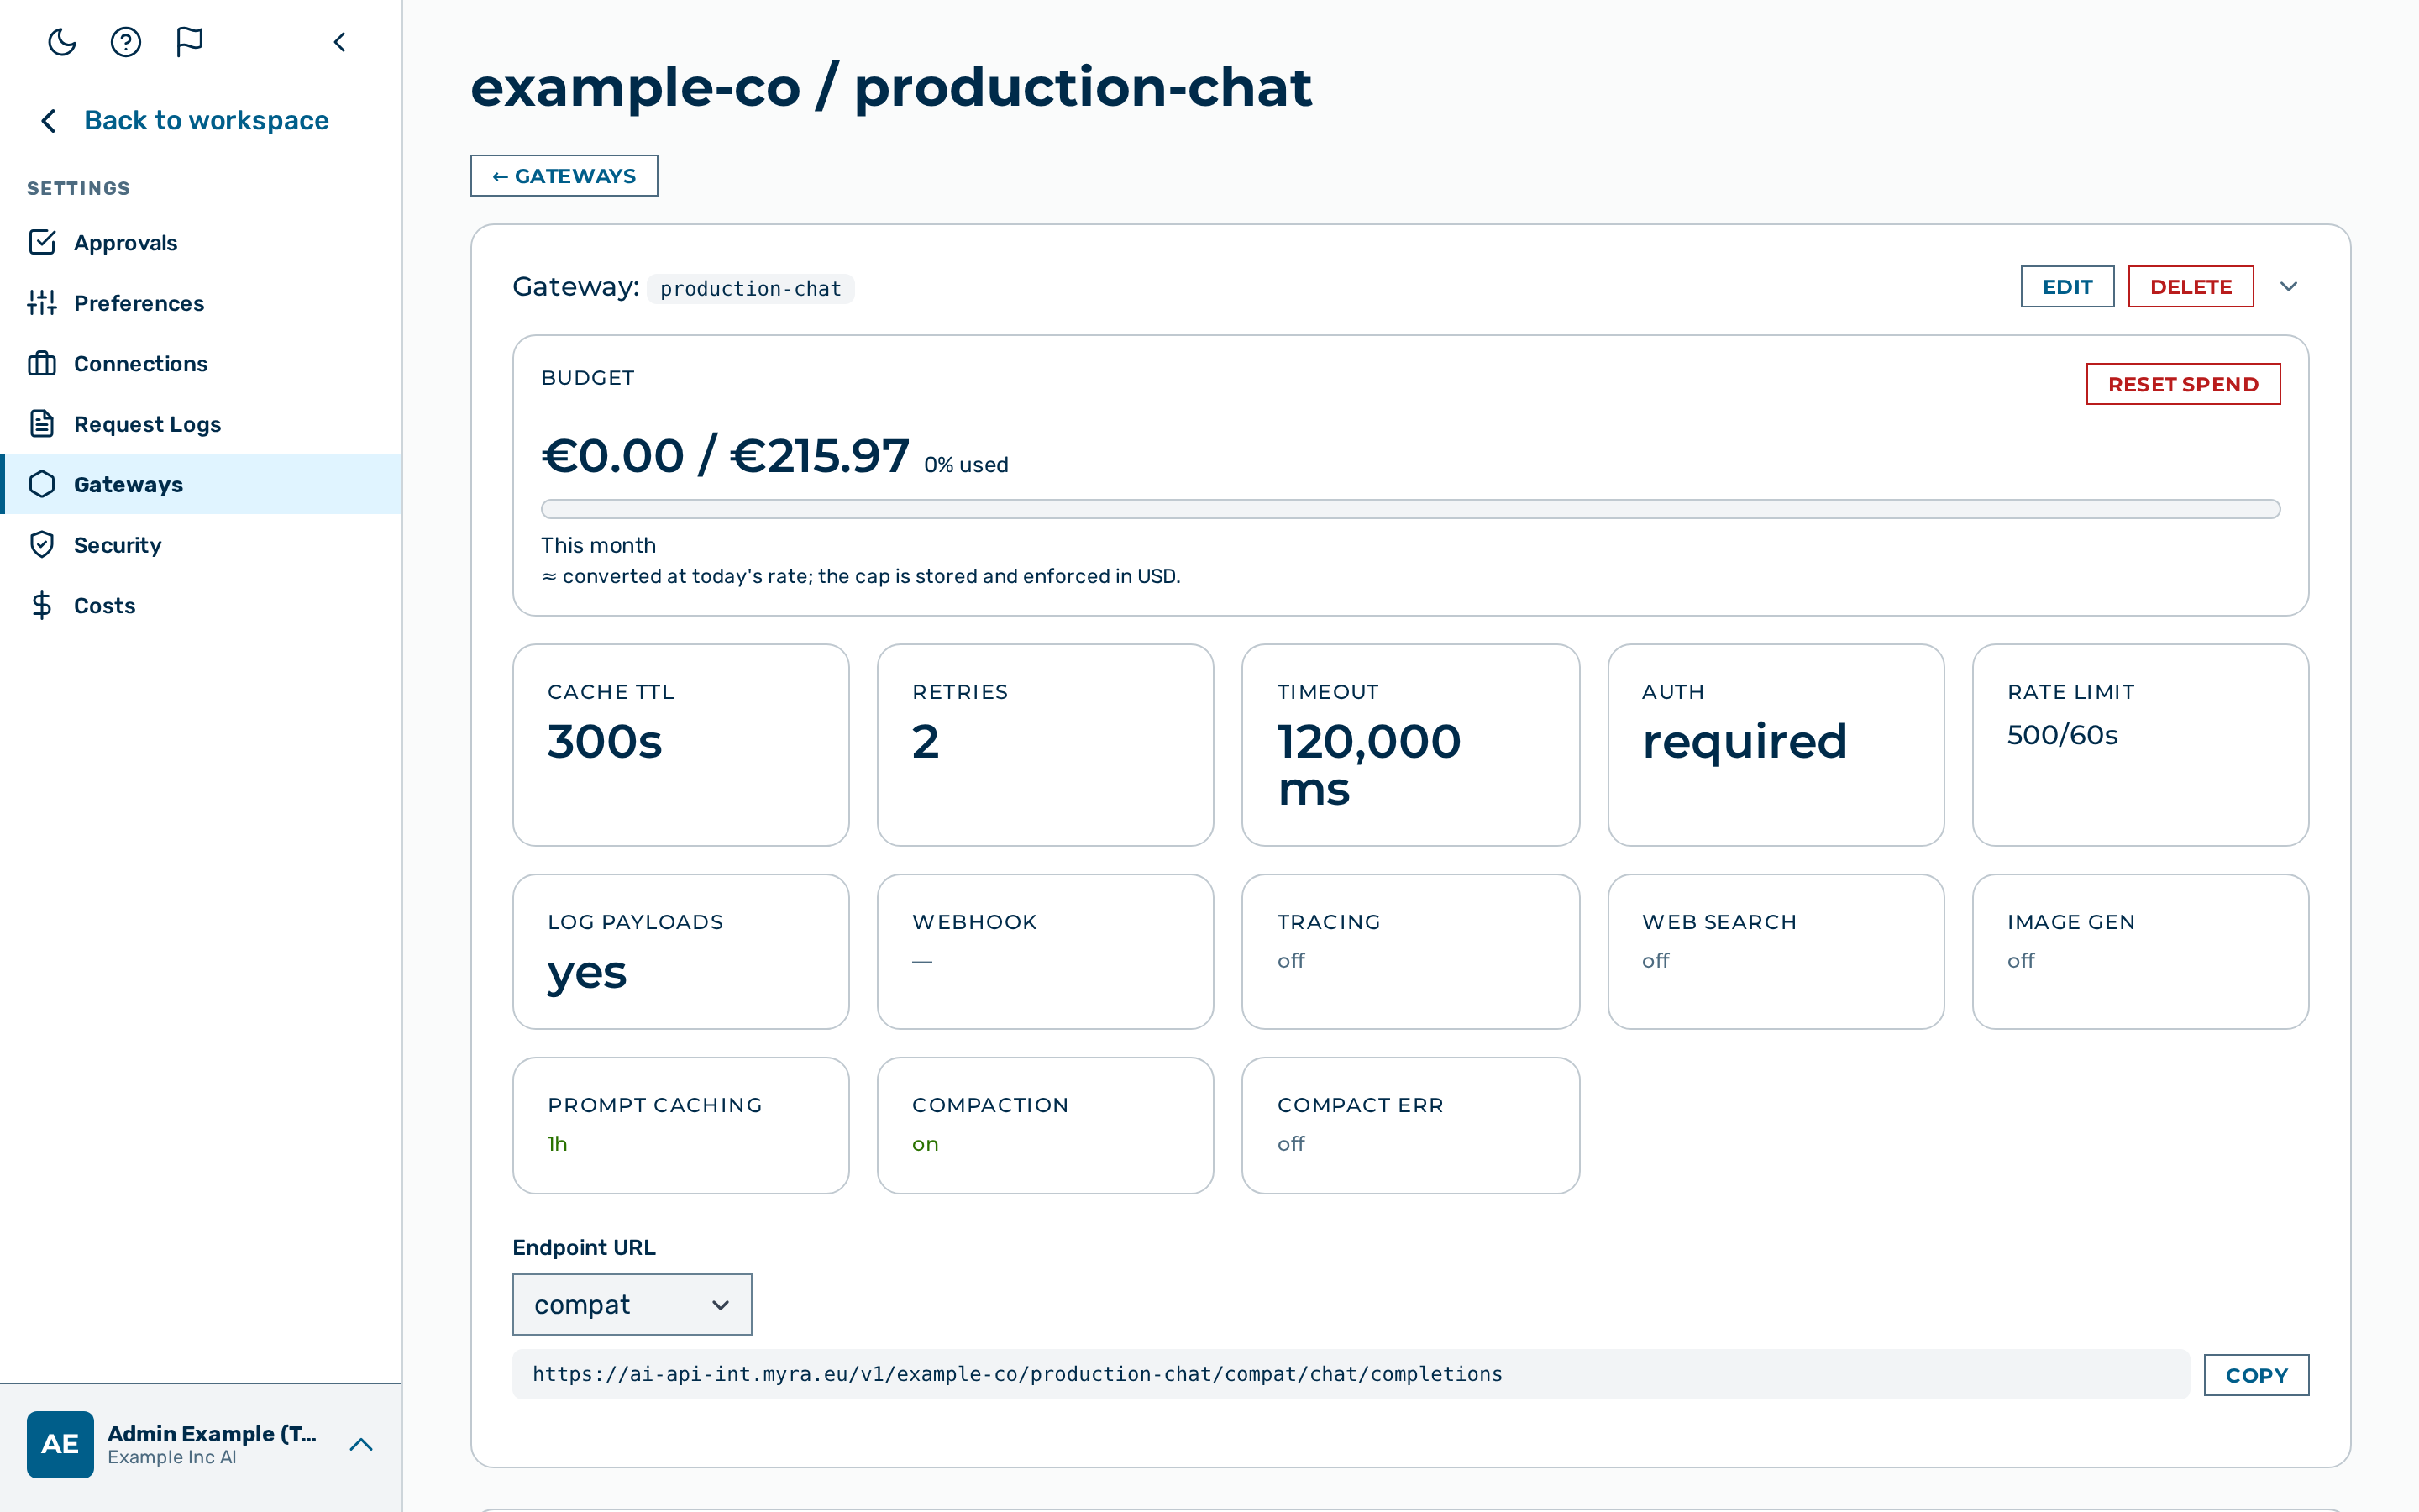Screen dimensions: 2419x1512
Task: Click the Preferences sliders icon
Action: tap(42, 303)
